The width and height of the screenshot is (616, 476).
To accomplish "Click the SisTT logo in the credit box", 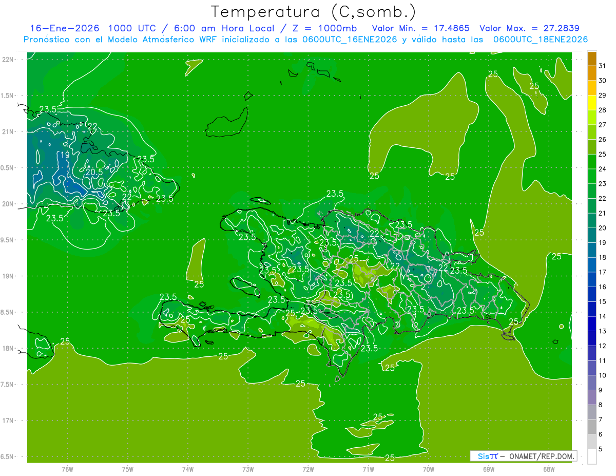I will tap(487, 455).
